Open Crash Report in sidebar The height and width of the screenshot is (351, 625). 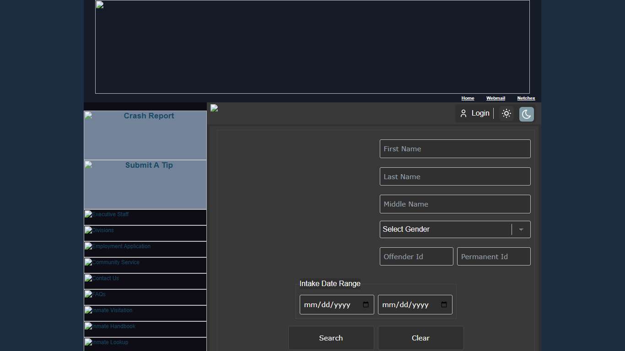(145, 135)
